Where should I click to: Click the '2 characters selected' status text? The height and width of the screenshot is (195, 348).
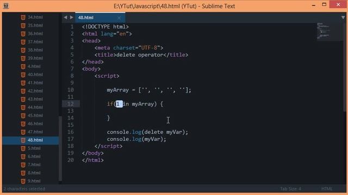[x=24, y=189]
